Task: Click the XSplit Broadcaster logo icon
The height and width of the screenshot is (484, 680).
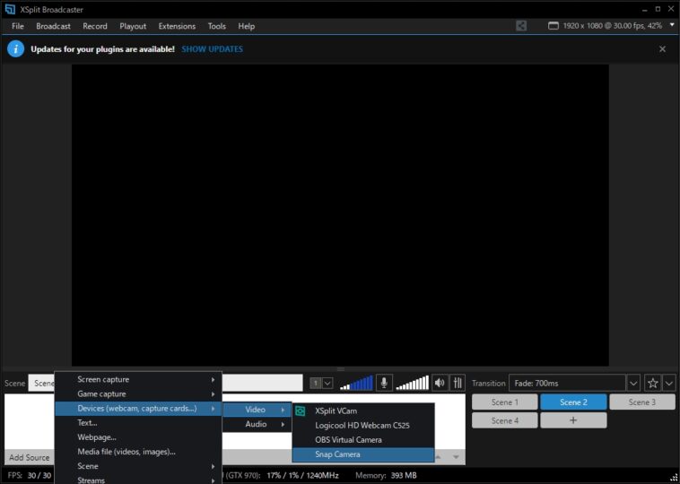Action: pyautogui.click(x=10, y=9)
